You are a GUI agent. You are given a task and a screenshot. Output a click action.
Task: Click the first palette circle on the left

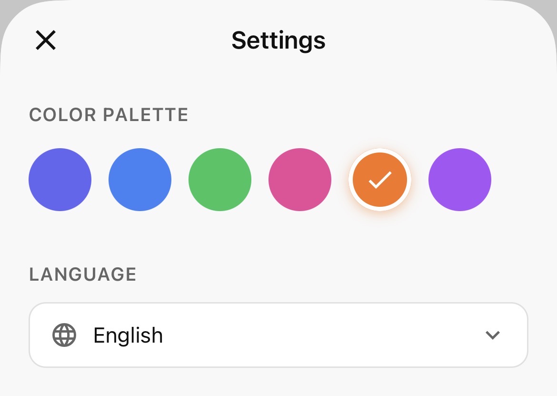point(60,180)
